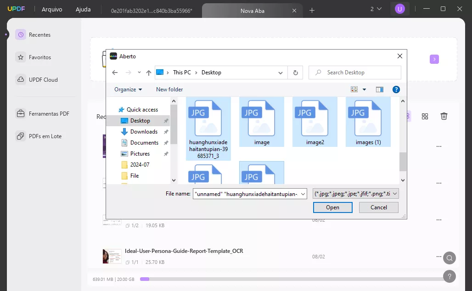This screenshot has height=291, width=472.
Task: Go up one folder level
Action: (x=148, y=73)
